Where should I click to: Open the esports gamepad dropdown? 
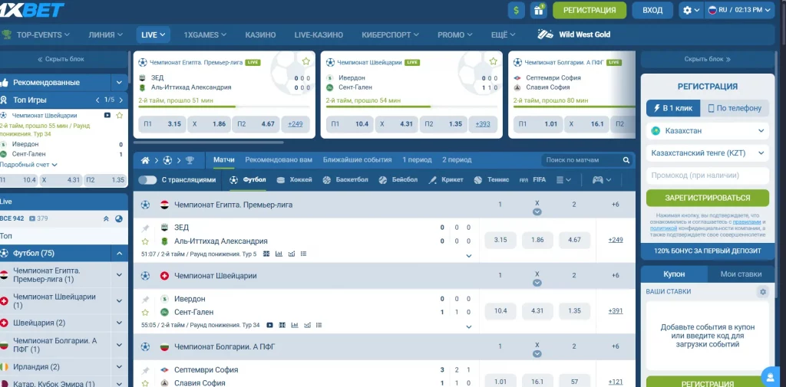[602, 180]
